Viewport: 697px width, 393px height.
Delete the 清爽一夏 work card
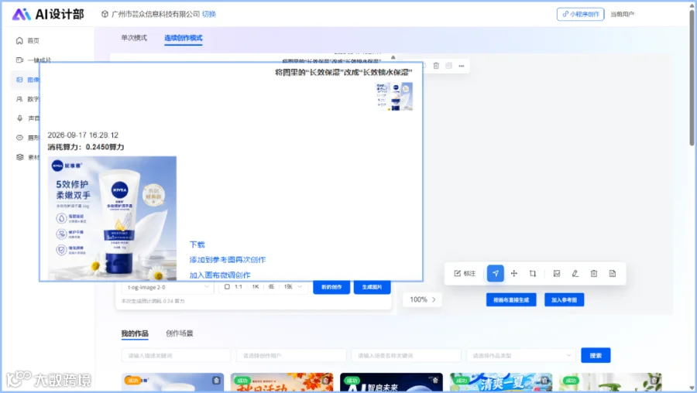pos(544,381)
